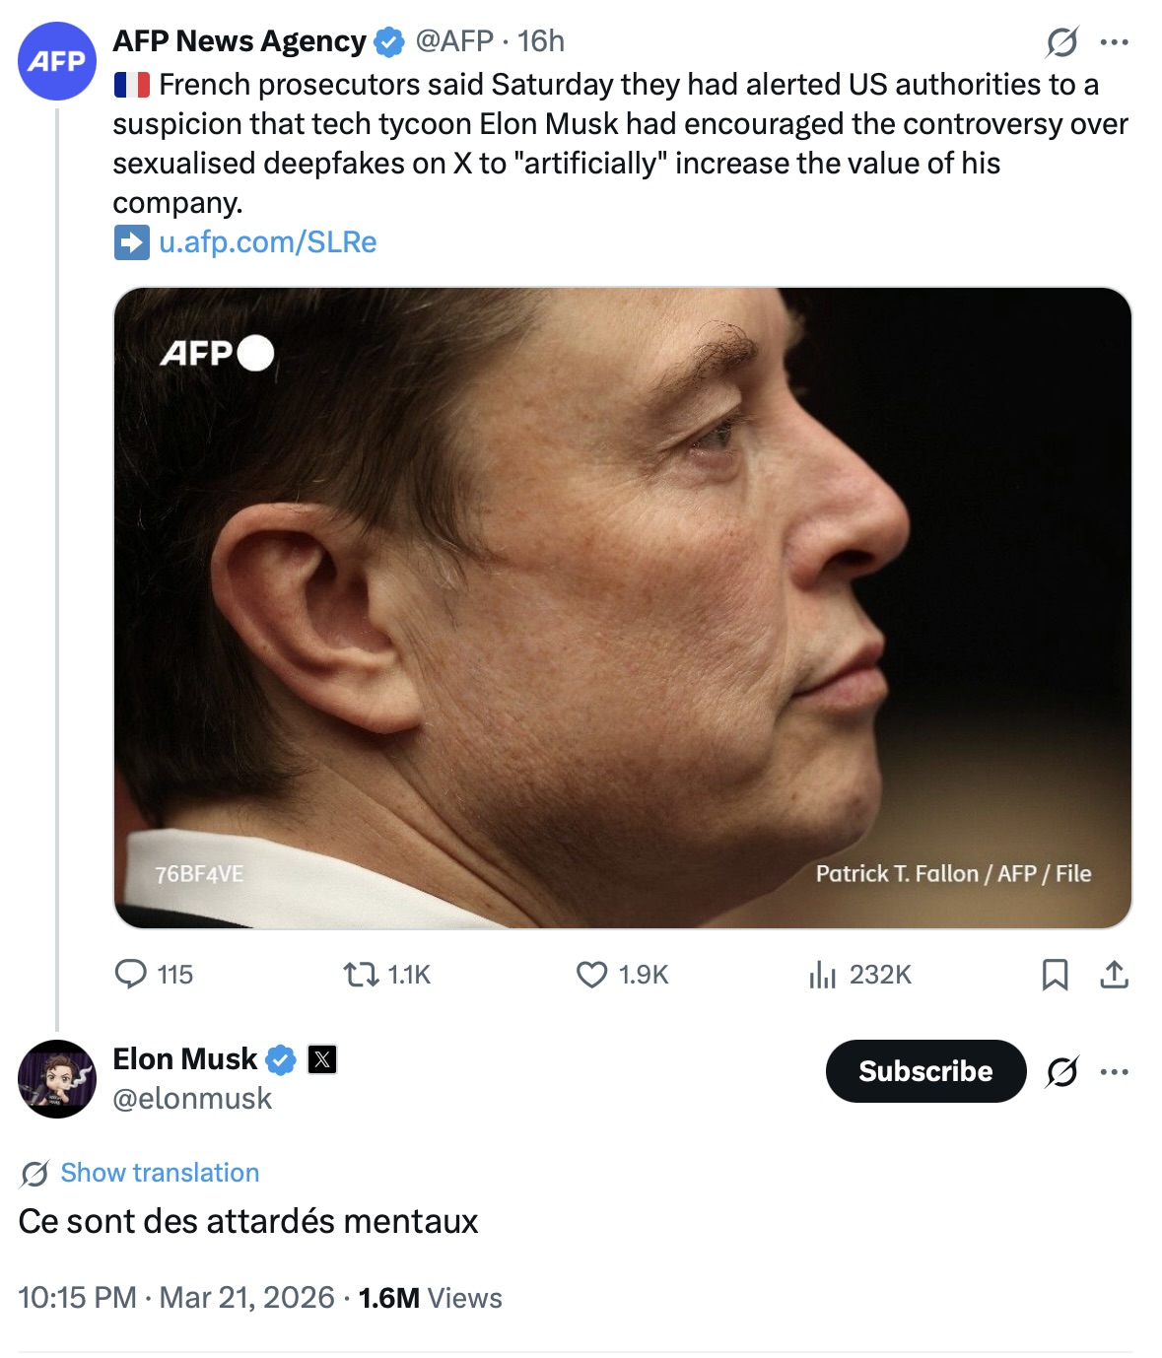The width and height of the screenshot is (1162, 1358).
Task: Click the reply comment icon on AFP post
Action: pyautogui.click(x=131, y=975)
